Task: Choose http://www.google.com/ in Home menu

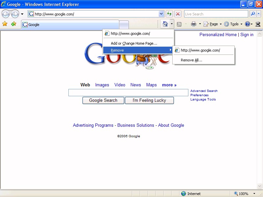Action: pyautogui.click(x=138, y=33)
